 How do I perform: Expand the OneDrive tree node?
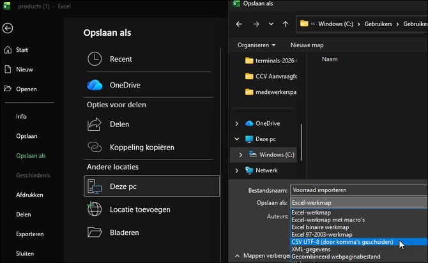pos(236,124)
